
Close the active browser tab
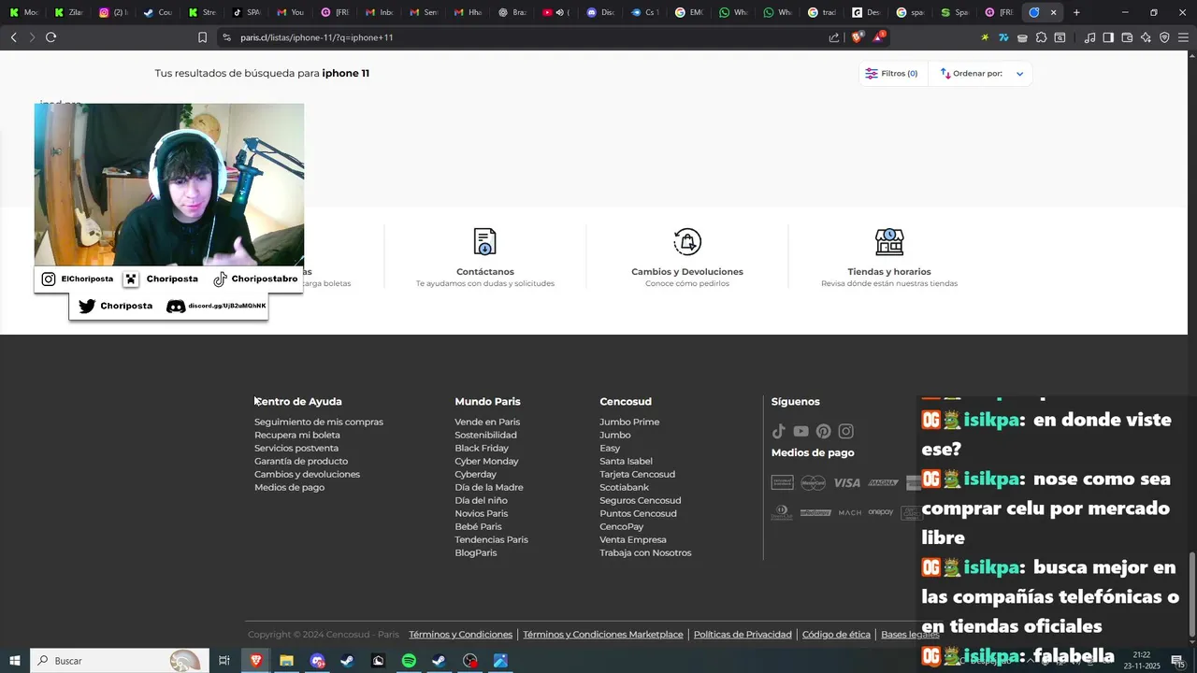(x=1054, y=12)
